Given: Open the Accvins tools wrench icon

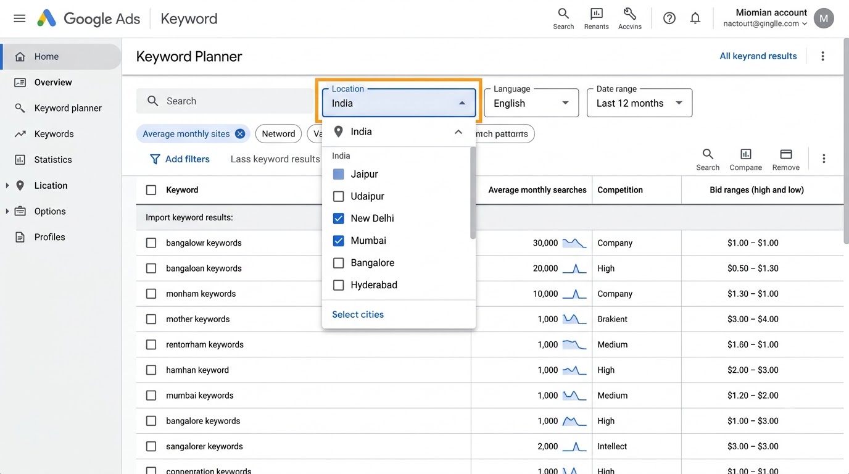Looking at the screenshot, I should [x=630, y=19].
